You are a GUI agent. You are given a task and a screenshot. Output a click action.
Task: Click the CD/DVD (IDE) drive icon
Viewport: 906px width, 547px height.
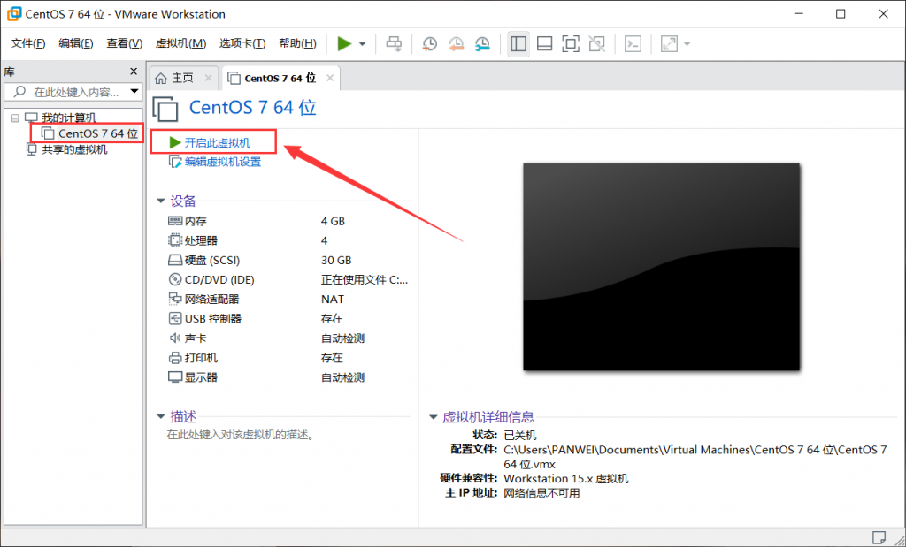(x=175, y=280)
